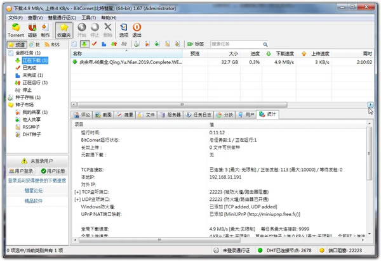
Task: Switch to the 截图 detail tab
Action: pyautogui.click(x=104, y=115)
